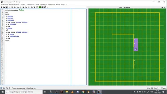Open File Explorer from the taskbar
167x94 pixels.
67,92
